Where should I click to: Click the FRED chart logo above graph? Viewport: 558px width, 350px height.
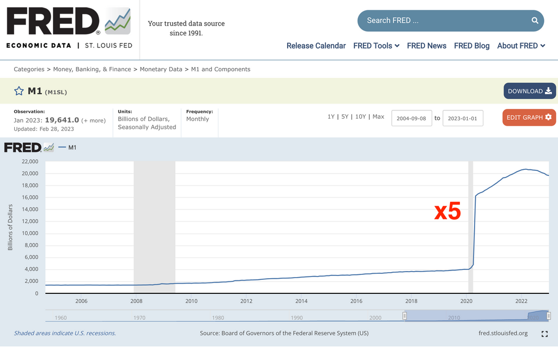pyautogui.click(x=29, y=148)
